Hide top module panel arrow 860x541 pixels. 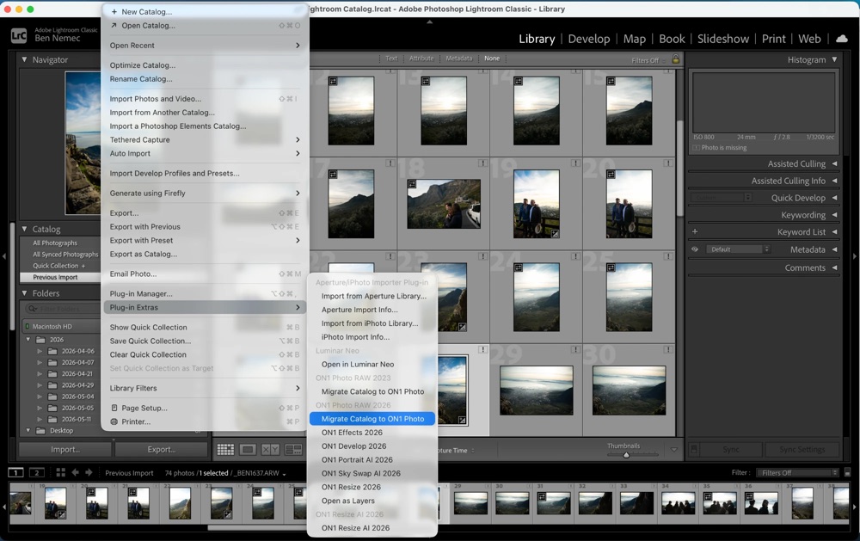coord(429,22)
